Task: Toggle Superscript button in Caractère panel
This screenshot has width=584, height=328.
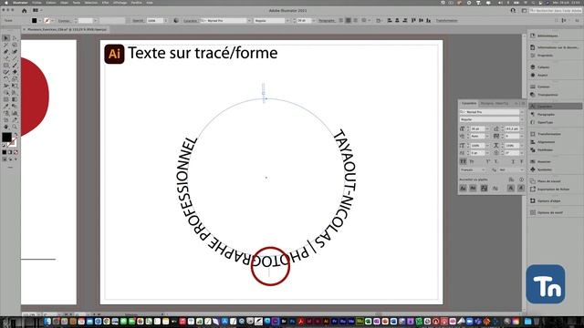Action: pyautogui.click(x=488, y=161)
